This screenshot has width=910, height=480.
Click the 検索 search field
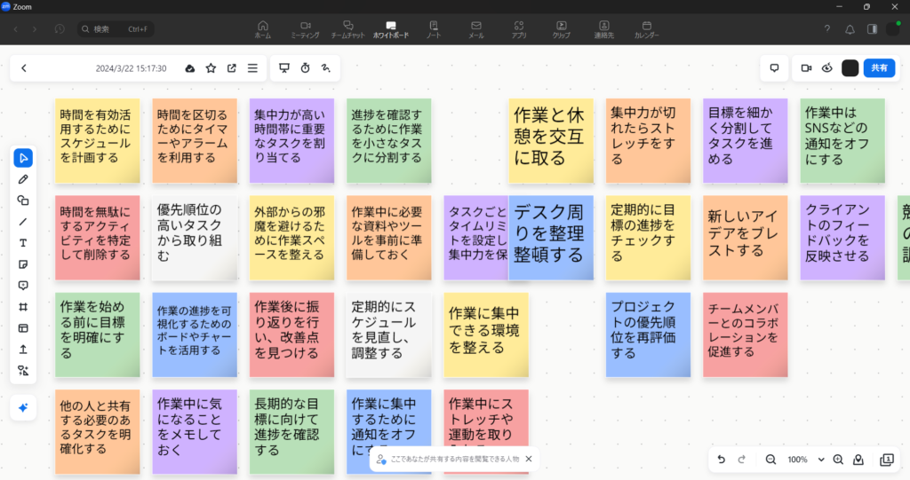click(x=116, y=29)
